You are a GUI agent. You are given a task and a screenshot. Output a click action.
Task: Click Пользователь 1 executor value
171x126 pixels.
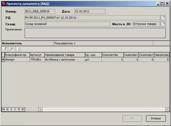tap(65, 43)
